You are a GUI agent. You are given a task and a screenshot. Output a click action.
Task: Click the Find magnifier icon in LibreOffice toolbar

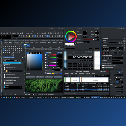click(x=37, y=33)
